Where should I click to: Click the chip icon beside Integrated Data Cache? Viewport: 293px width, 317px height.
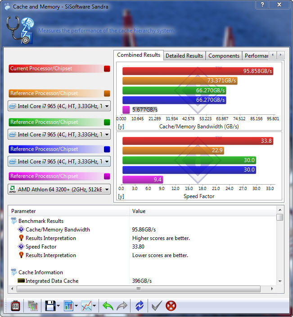[x=21, y=281]
